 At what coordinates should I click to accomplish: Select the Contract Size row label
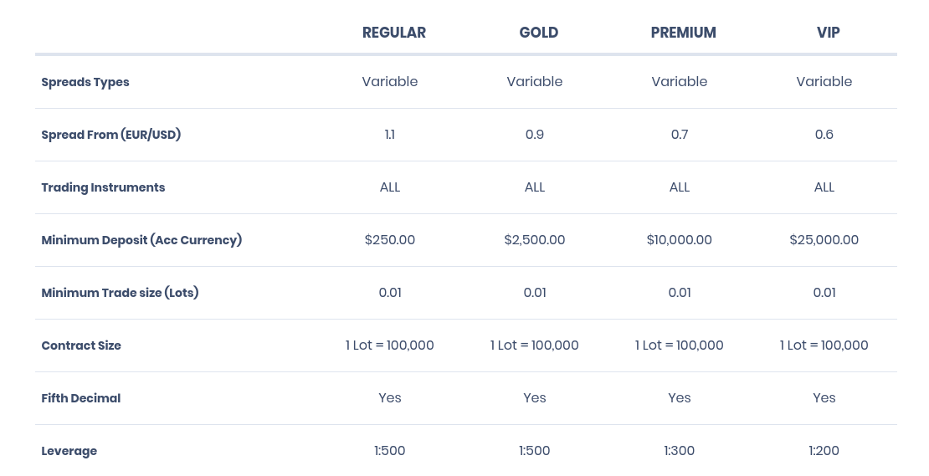pos(81,345)
